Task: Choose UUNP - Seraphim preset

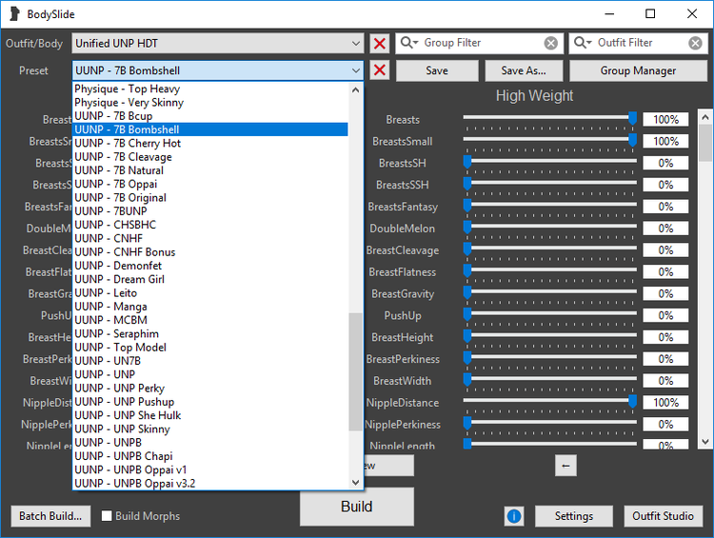Action: tap(210, 333)
